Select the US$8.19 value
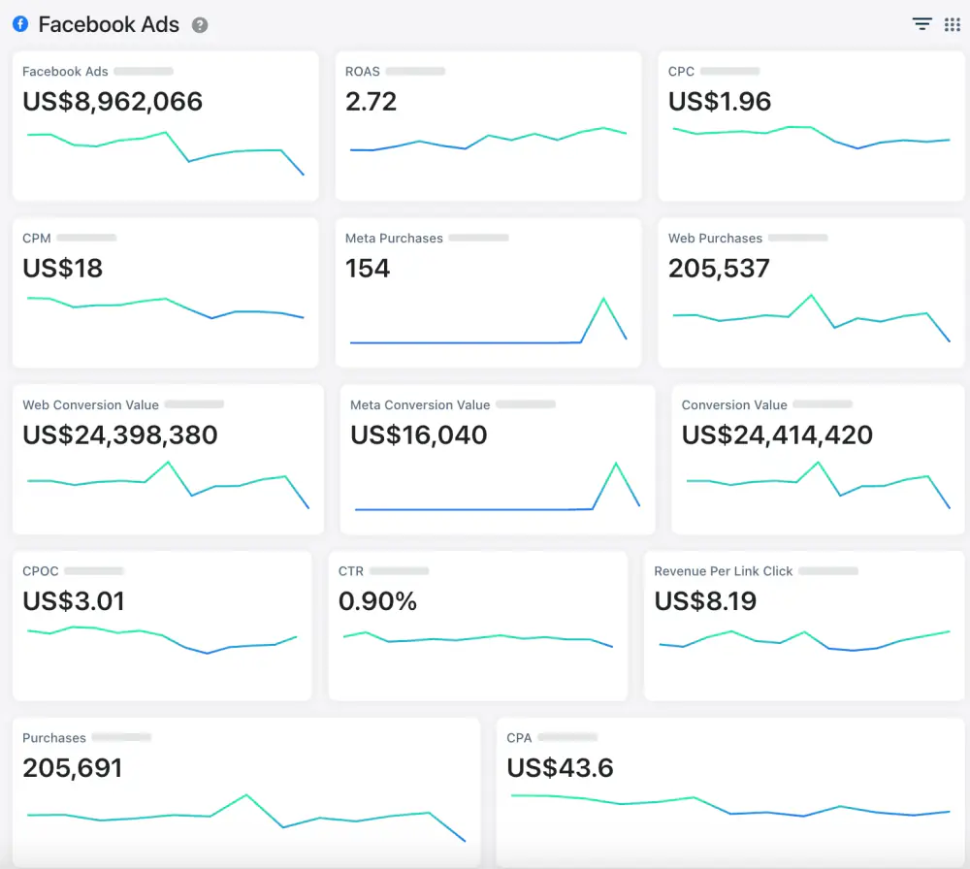This screenshot has height=869, width=970. [705, 601]
